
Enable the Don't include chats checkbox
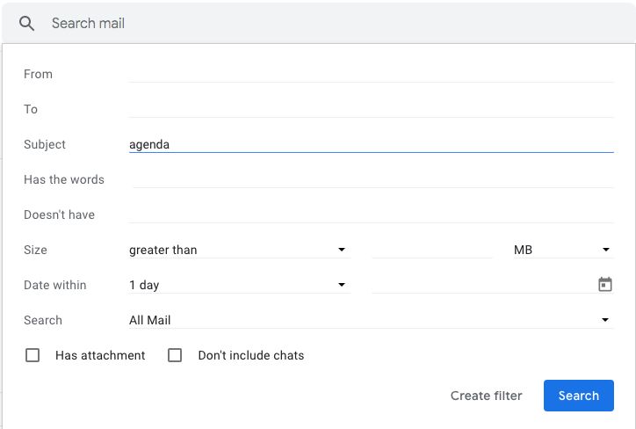click(175, 355)
